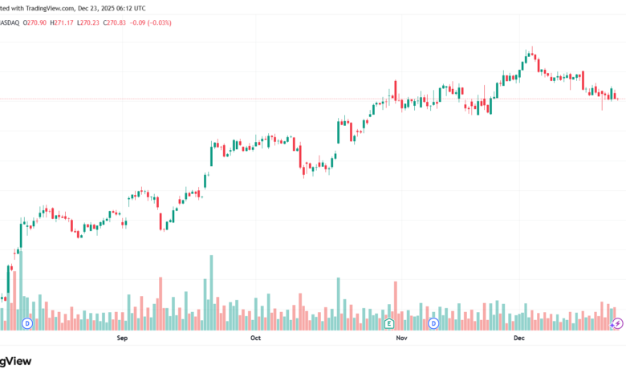The width and height of the screenshot is (626, 377).
Task: Click the Oct label on time axis
Action: point(256,338)
